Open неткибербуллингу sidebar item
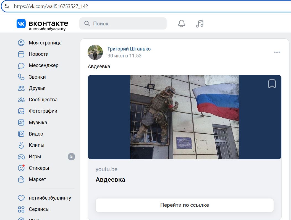Image resolution: width=291 pixels, height=220 pixels. click(x=50, y=198)
